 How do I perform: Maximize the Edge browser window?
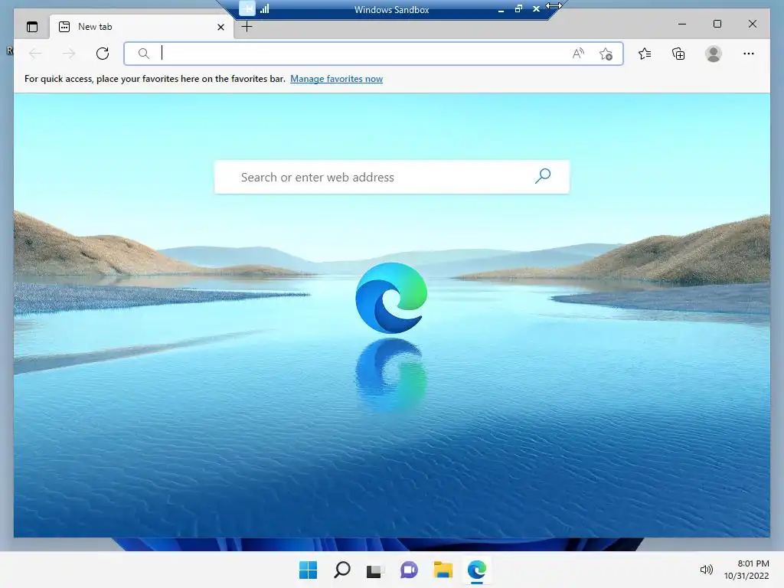[717, 24]
